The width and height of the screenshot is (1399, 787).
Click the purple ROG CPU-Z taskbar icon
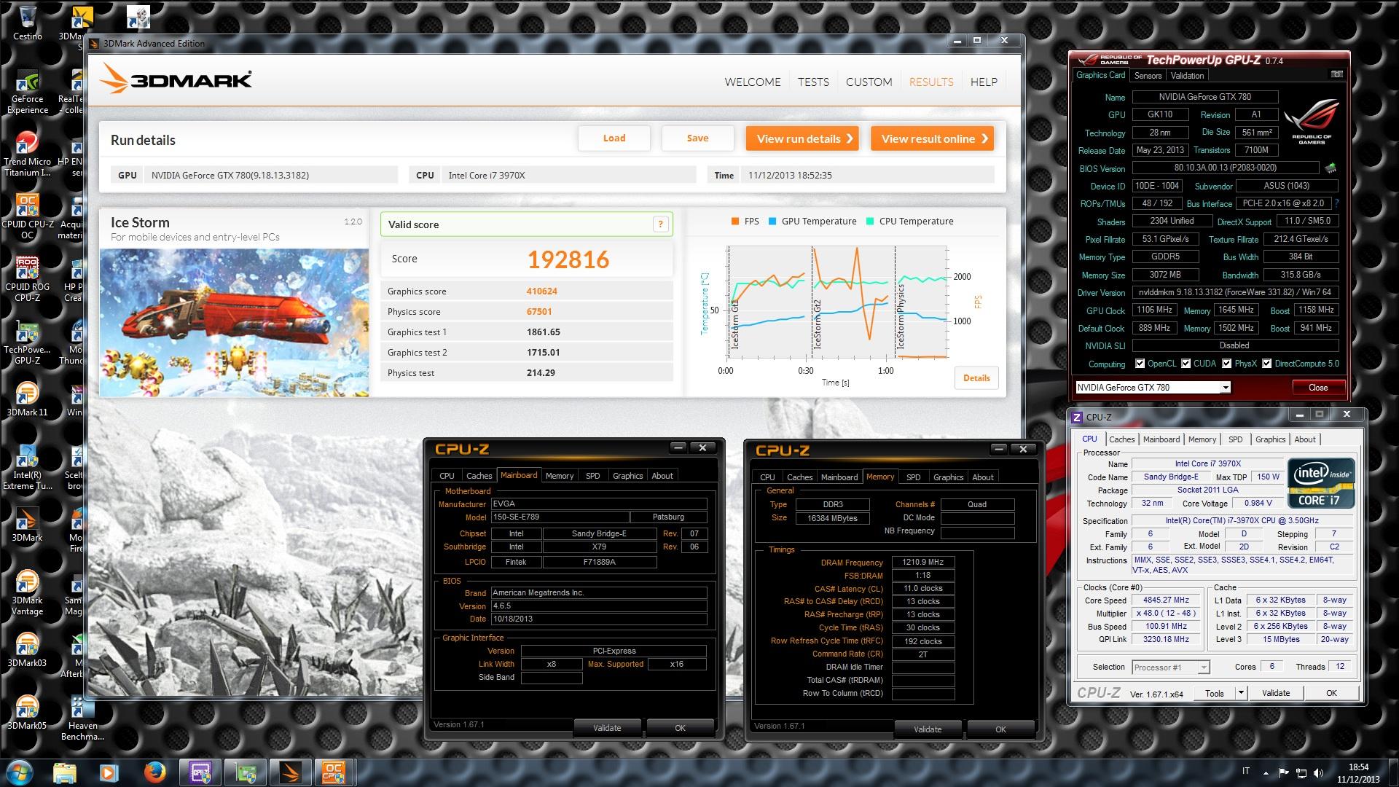[x=200, y=772]
